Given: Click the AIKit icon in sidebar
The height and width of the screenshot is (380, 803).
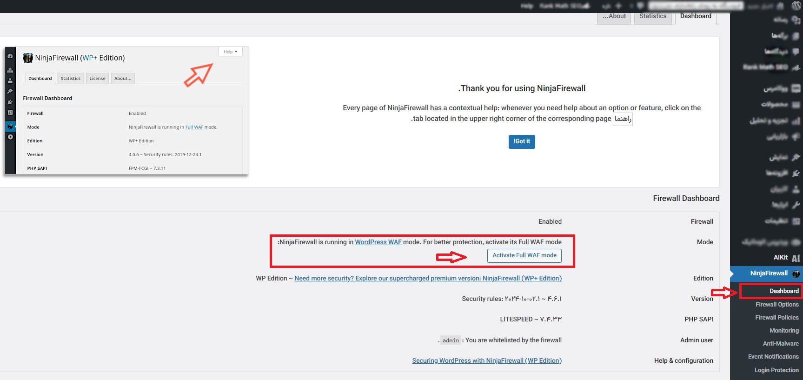Looking at the screenshot, I should click(796, 258).
